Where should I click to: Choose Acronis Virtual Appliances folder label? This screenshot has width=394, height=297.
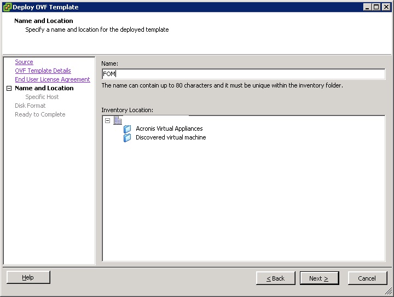169,129
